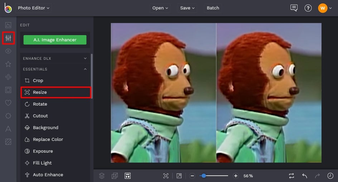Open the Frames sidebar icon
This screenshot has height=182, width=338.
tap(8, 90)
